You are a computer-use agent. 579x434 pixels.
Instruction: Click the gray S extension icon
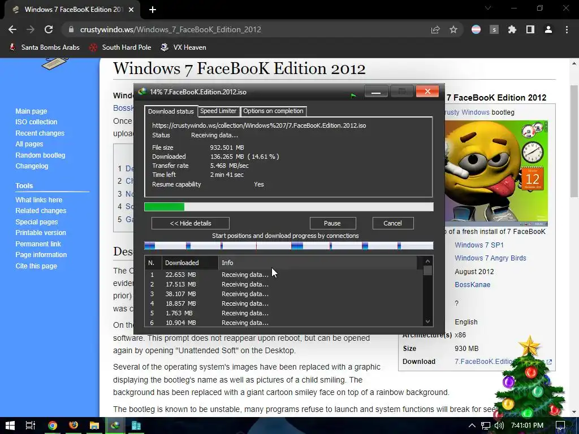(x=494, y=29)
